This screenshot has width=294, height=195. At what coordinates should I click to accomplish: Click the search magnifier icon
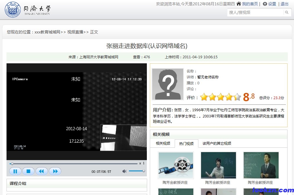pyautogui.click(x=287, y=12)
